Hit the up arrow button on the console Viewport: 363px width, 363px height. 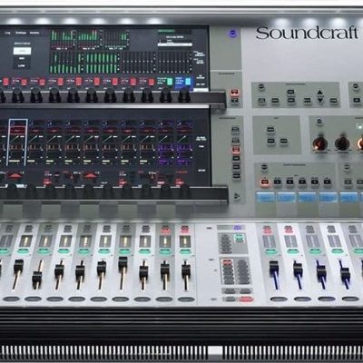(320, 93)
